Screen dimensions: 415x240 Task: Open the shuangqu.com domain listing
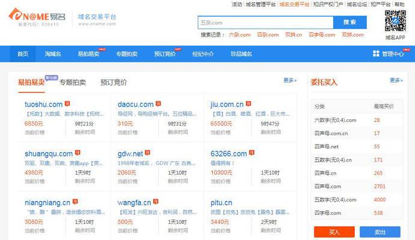point(49,154)
